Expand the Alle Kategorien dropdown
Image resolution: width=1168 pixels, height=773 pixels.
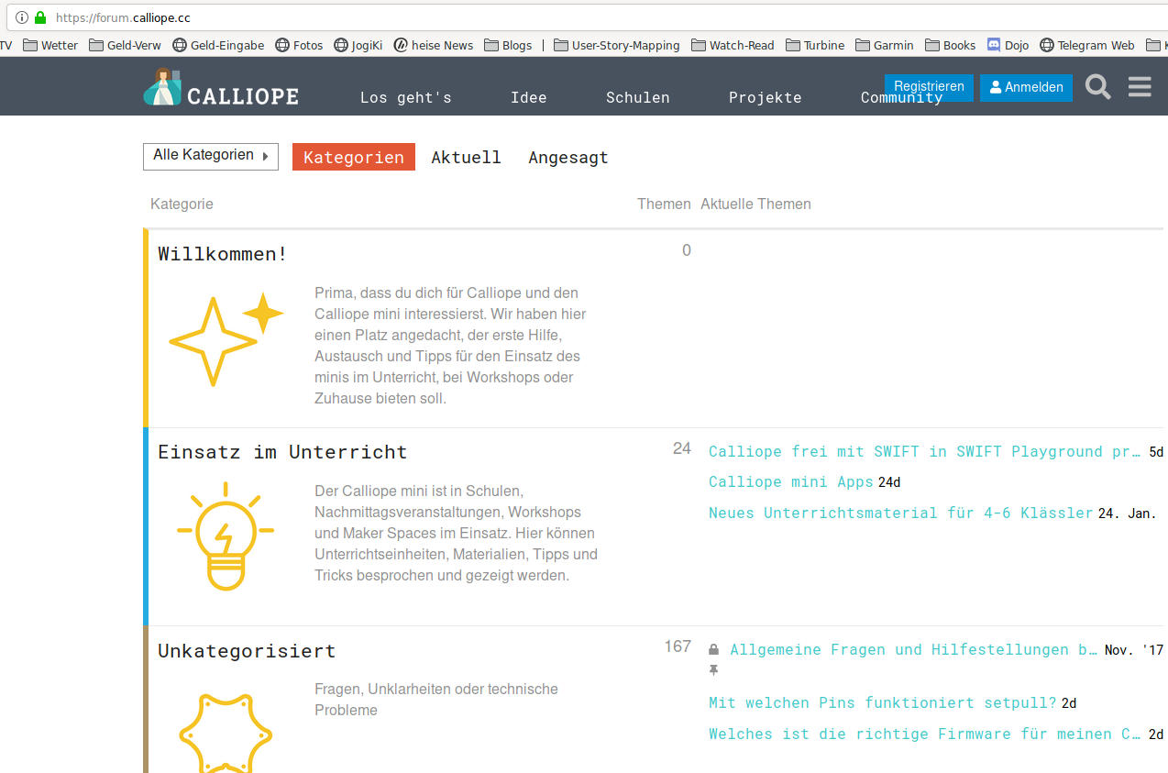[211, 156]
